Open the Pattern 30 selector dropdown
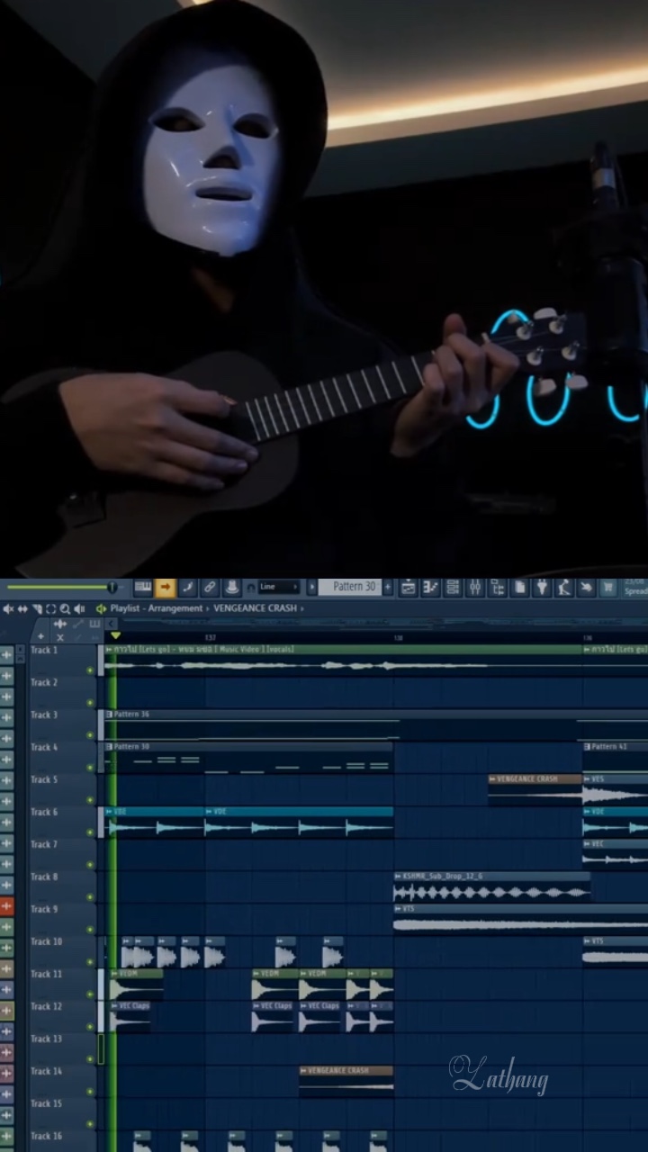Screen dimensions: 648x1152 click(354, 587)
